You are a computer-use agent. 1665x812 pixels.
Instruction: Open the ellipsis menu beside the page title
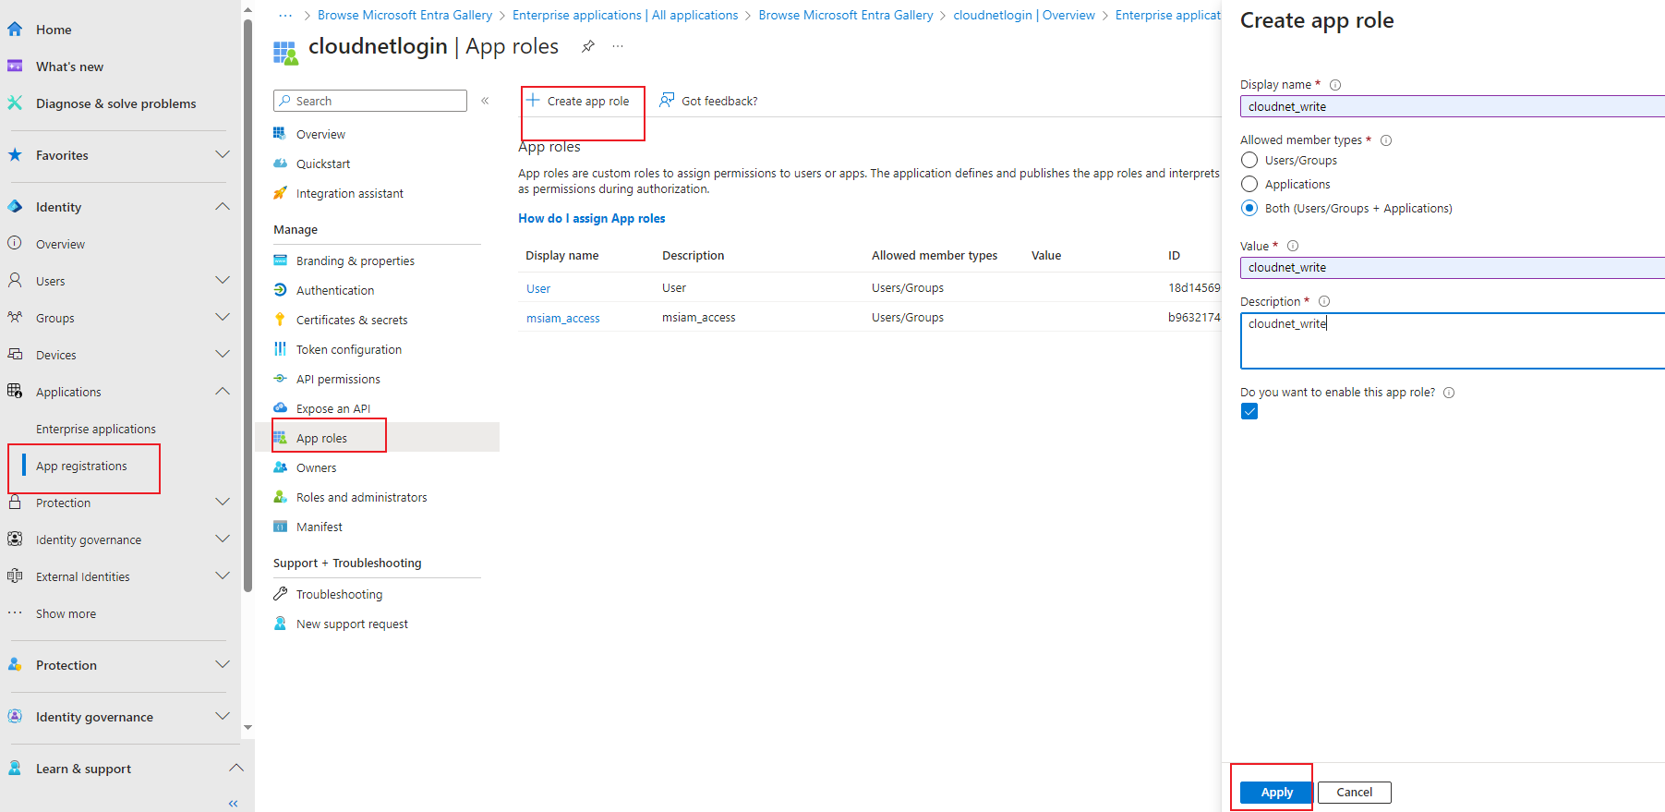(x=618, y=46)
